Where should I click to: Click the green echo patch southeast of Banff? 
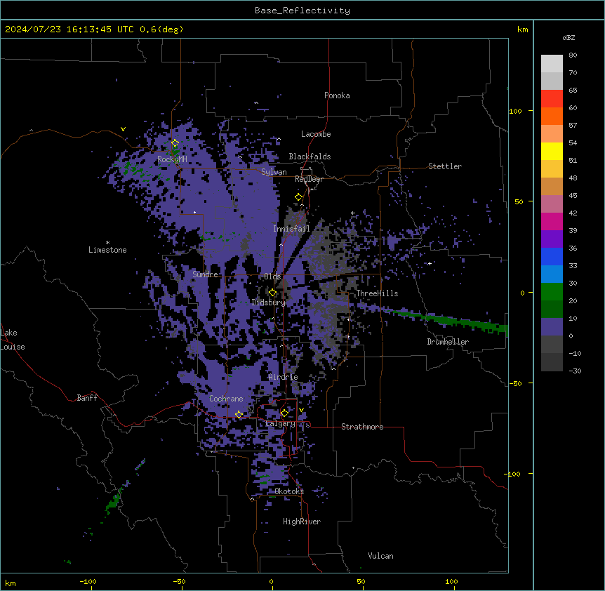pyautogui.click(x=114, y=501)
